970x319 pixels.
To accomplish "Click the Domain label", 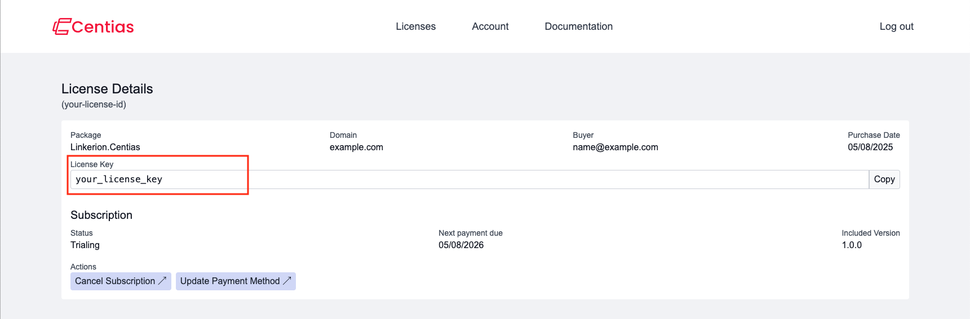I will coord(343,135).
